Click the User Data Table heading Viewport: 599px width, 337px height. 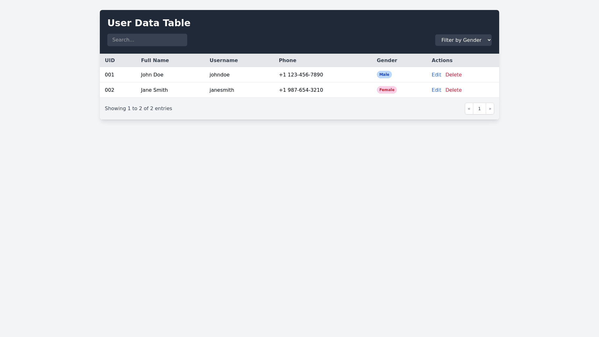(149, 23)
